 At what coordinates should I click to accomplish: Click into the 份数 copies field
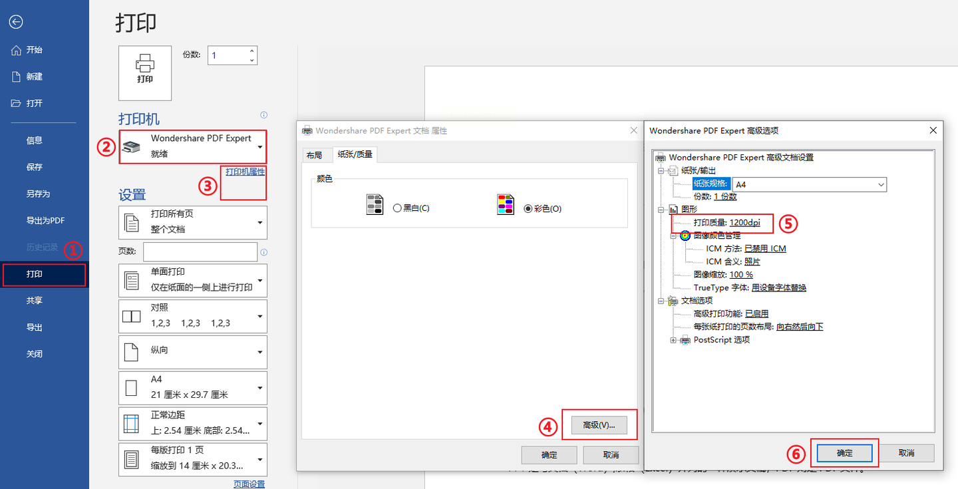click(x=228, y=55)
